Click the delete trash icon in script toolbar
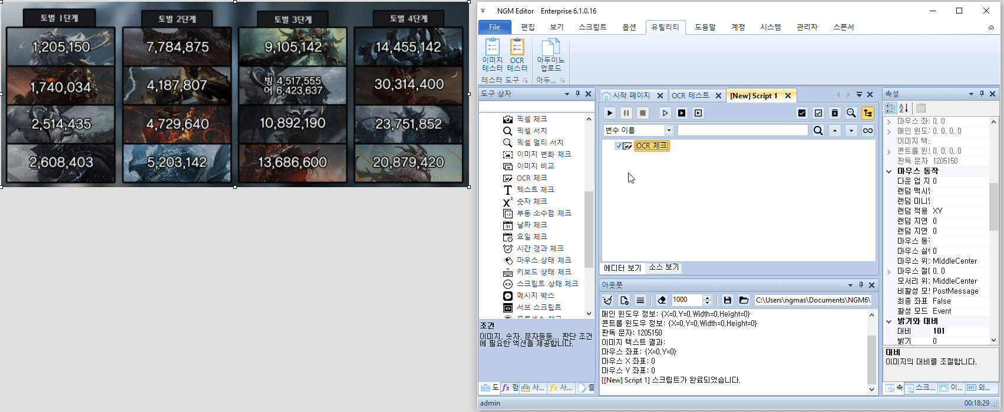Viewport: 1004px width, 412px height. [835, 113]
